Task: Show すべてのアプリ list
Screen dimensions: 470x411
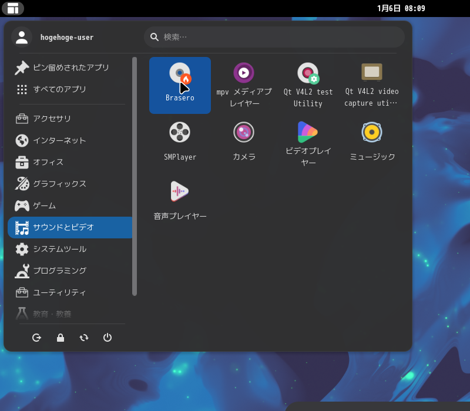Action: (70, 89)
